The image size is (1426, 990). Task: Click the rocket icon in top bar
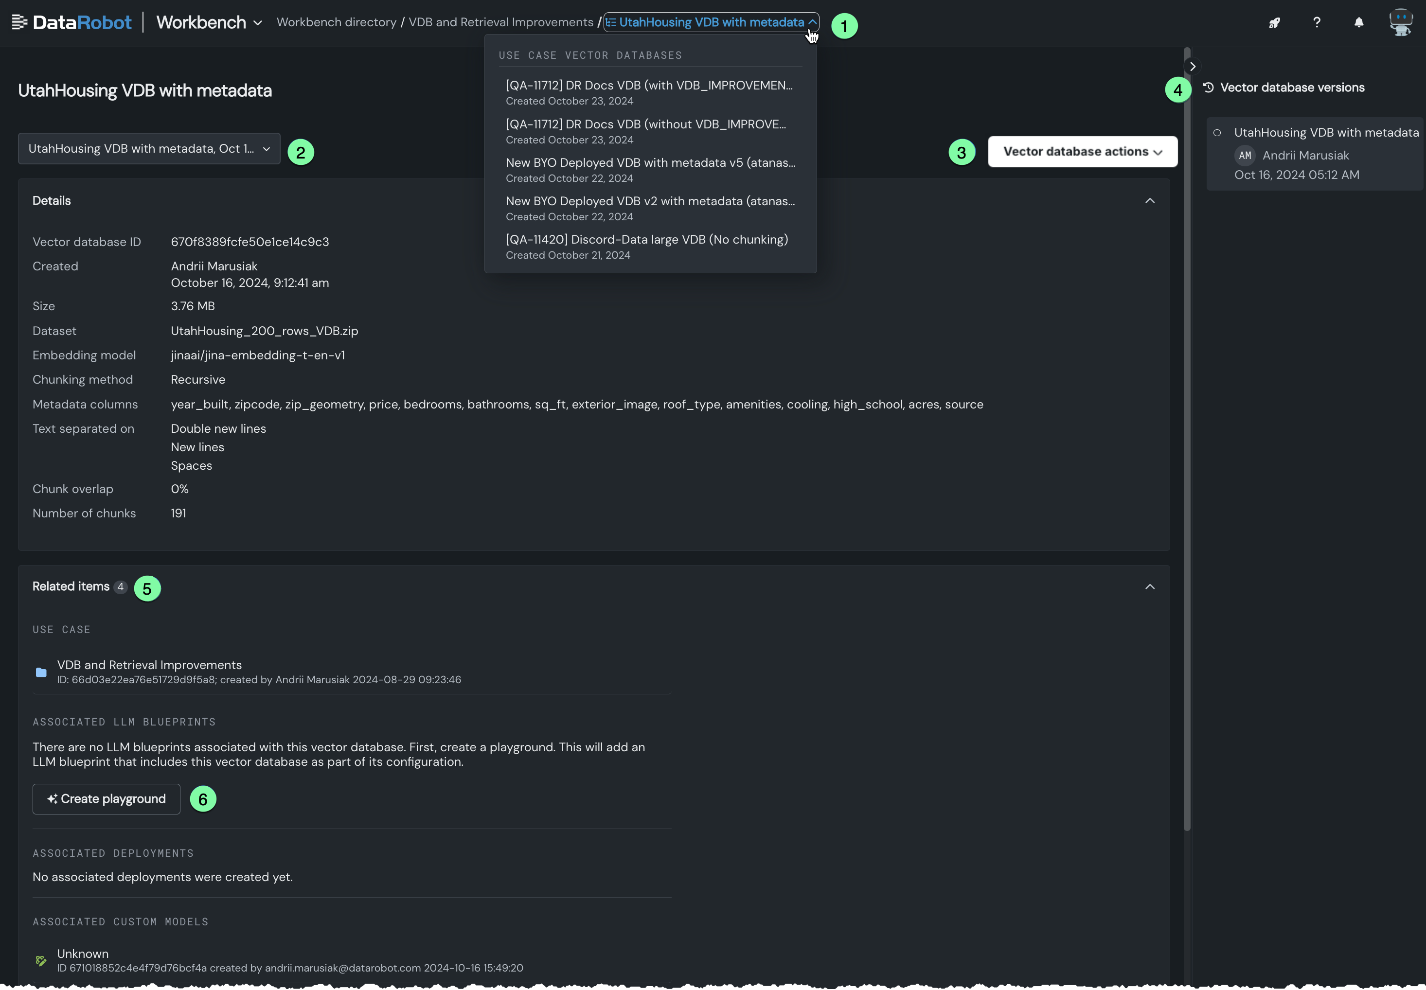pos(1274,23)
